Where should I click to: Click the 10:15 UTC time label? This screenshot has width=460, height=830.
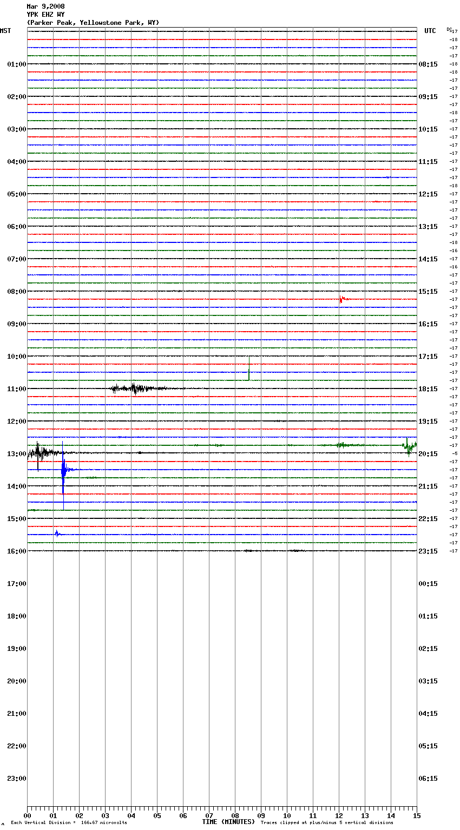[428, 129]
